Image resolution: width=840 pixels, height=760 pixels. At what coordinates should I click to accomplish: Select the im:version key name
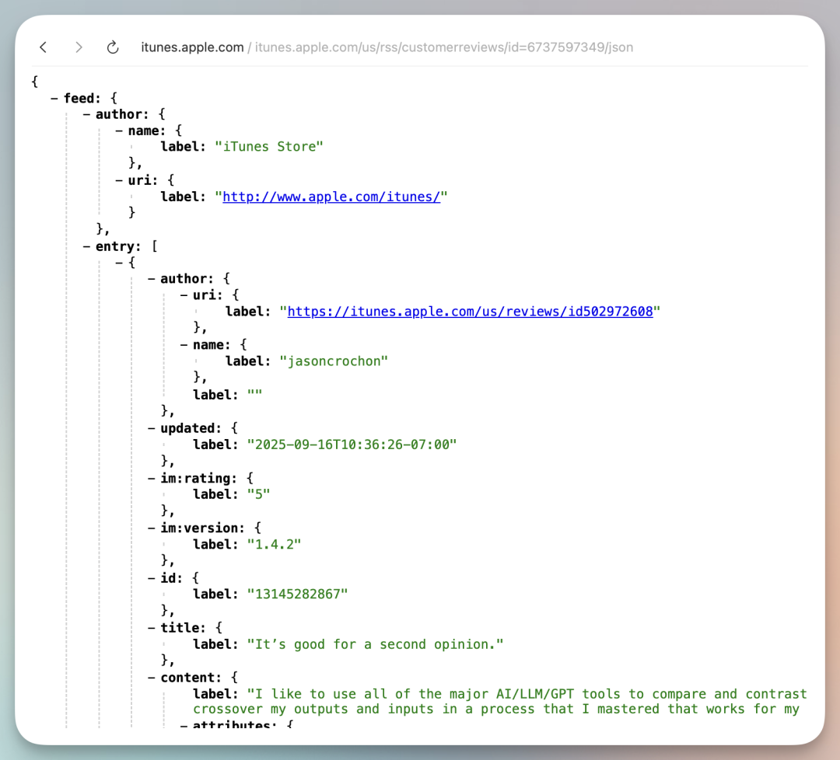pyautogui.click(x=202, y=528)
